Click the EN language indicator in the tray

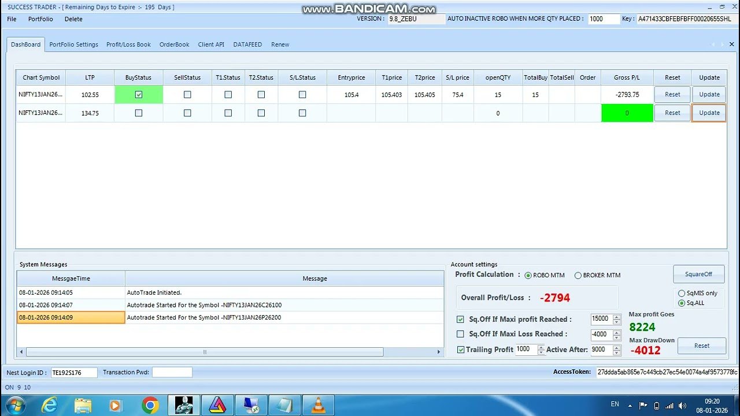615,404
